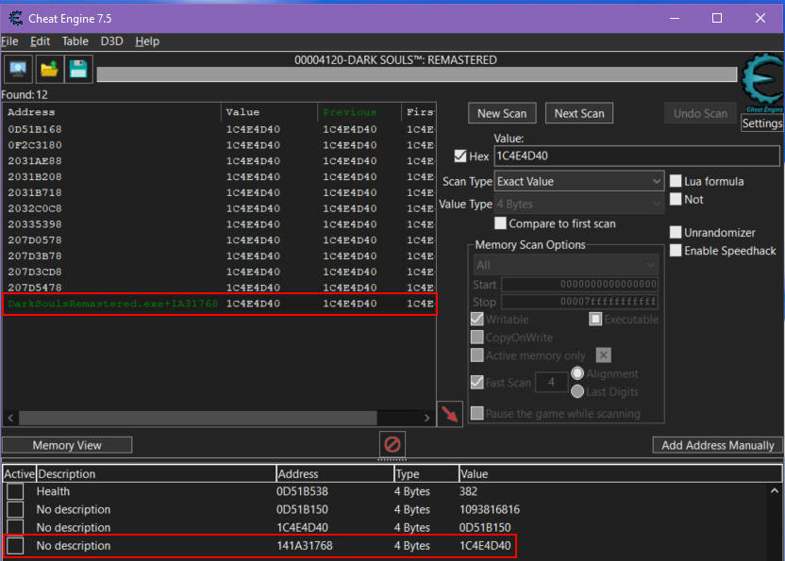Toggle the Writable checkbox
This screenshot has width=785, height=561.
pyautogui.click(x=477, y=319)
